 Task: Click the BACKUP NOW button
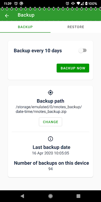coord(73,68)
